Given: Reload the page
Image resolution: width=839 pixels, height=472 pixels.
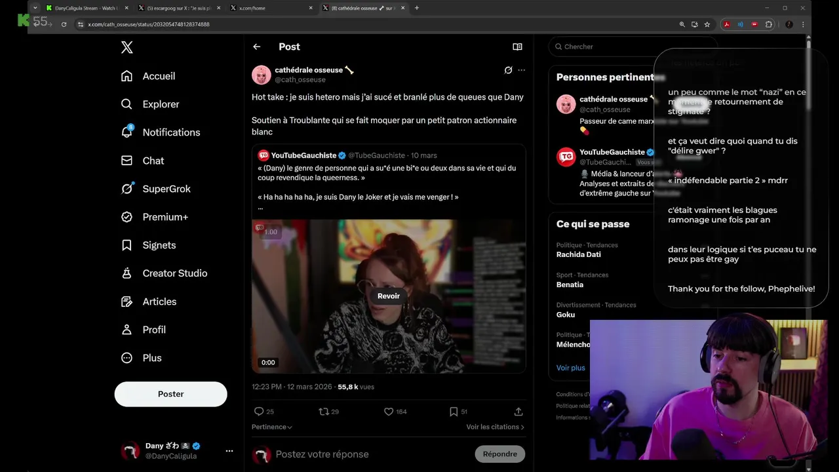Looking at the screenshot, I should [x=64, y=24].
